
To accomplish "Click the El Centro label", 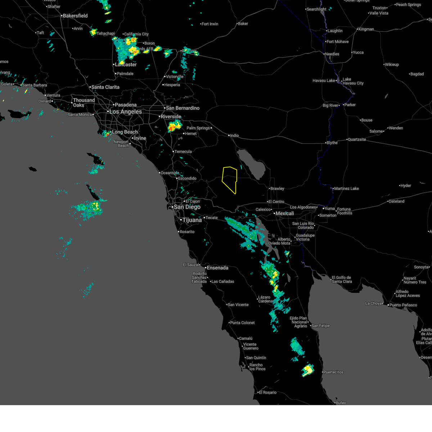I will pyautogui.click(x=276, y=202).
